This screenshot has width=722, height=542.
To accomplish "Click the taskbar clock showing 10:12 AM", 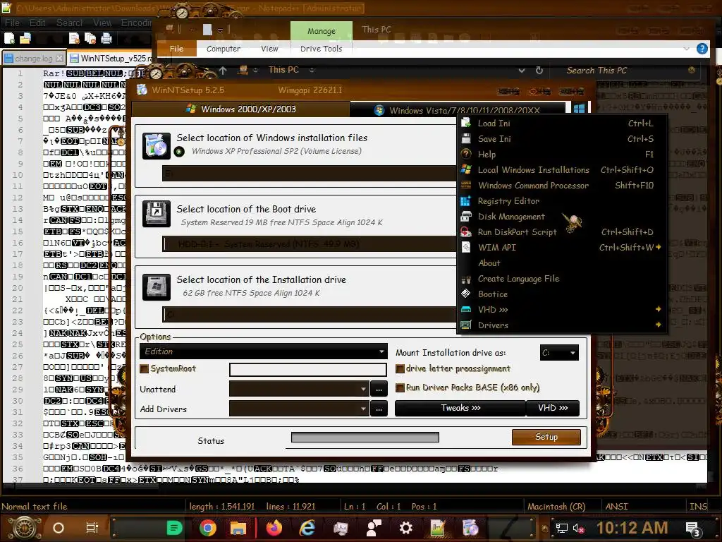I will pyautogui.click(x=632, y=528).
